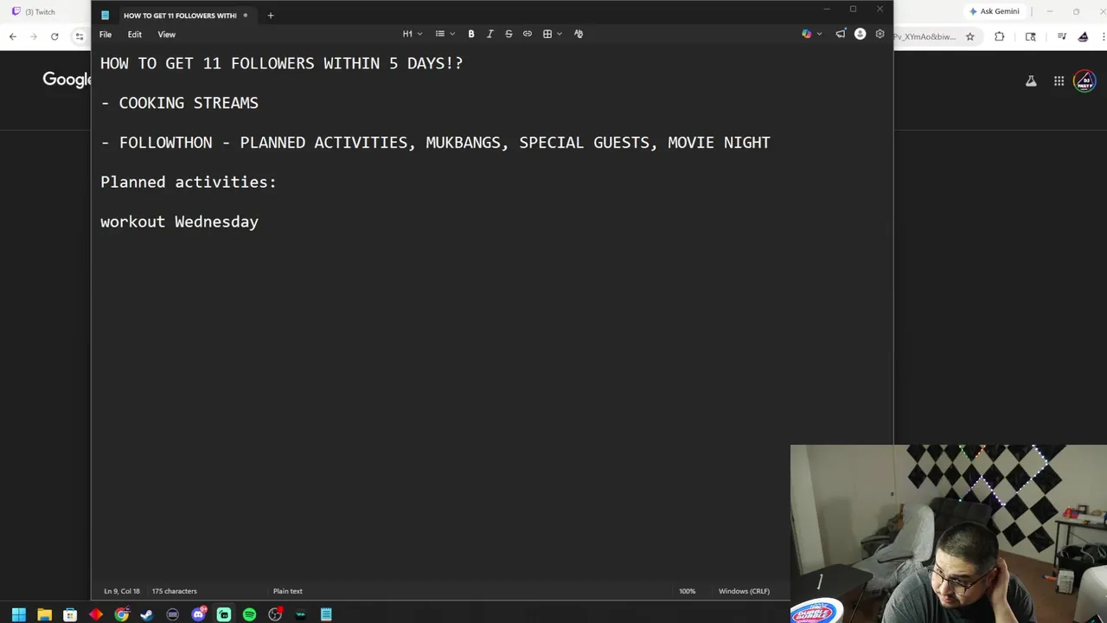Open Copilot in Notepad toolbar
Viewport: 1107px width, 623px height.
[807, 34]
